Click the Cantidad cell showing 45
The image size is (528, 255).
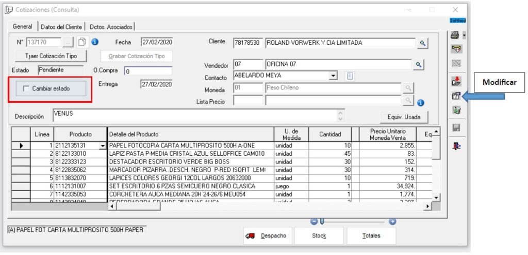[330, 154]
